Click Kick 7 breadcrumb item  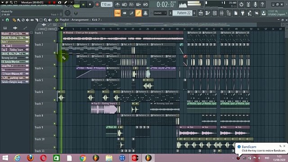click(x=96, y=20)
